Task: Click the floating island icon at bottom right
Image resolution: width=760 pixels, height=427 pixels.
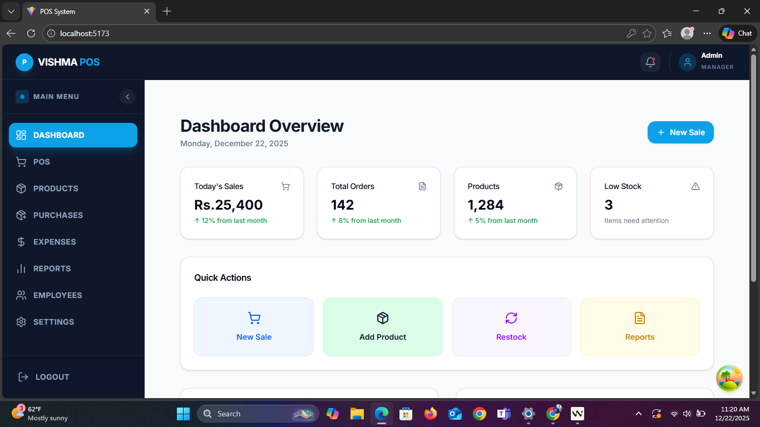Action: coord(729,379)
